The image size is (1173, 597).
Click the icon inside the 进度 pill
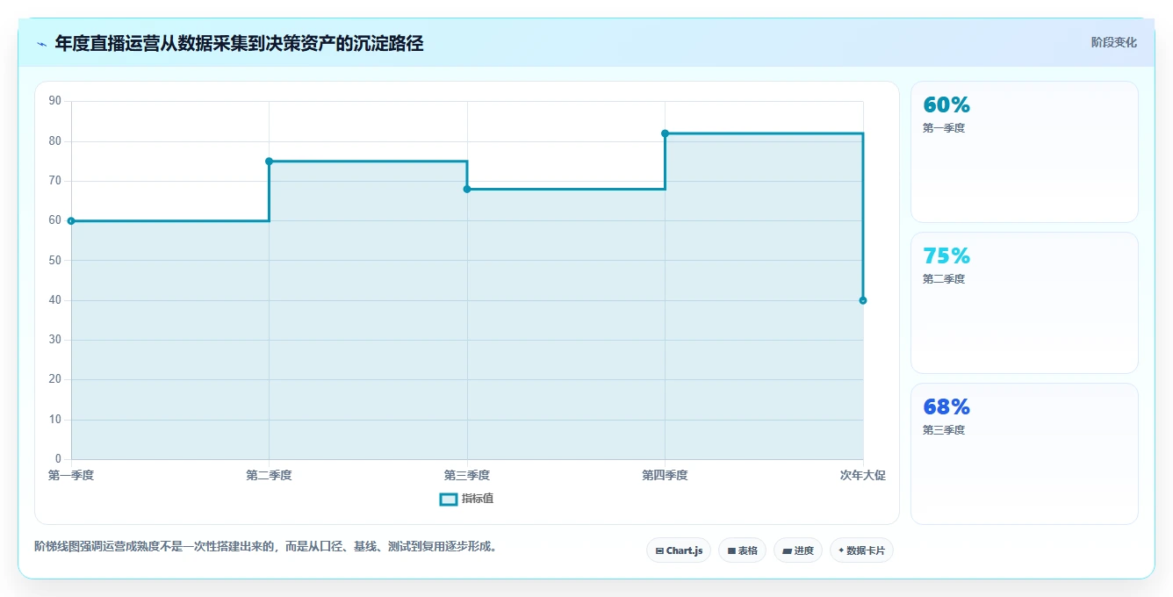click(788, 551)
